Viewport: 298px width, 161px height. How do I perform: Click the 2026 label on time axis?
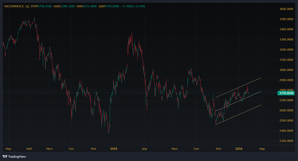[239, 148]
